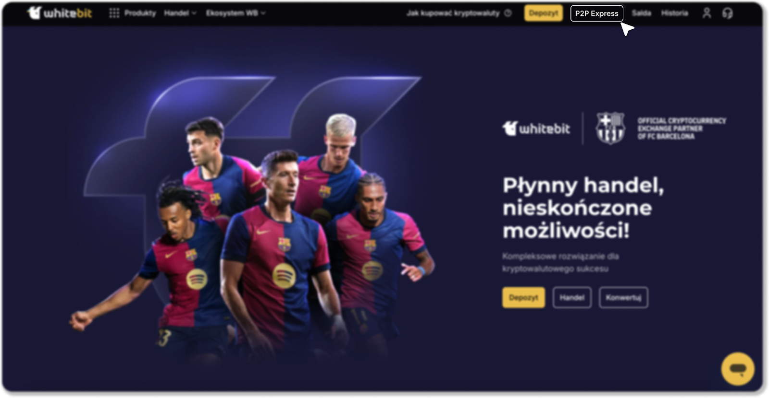Open Jak kupować kryptowaluty link

pyautogui.click(x=453, y=13)
